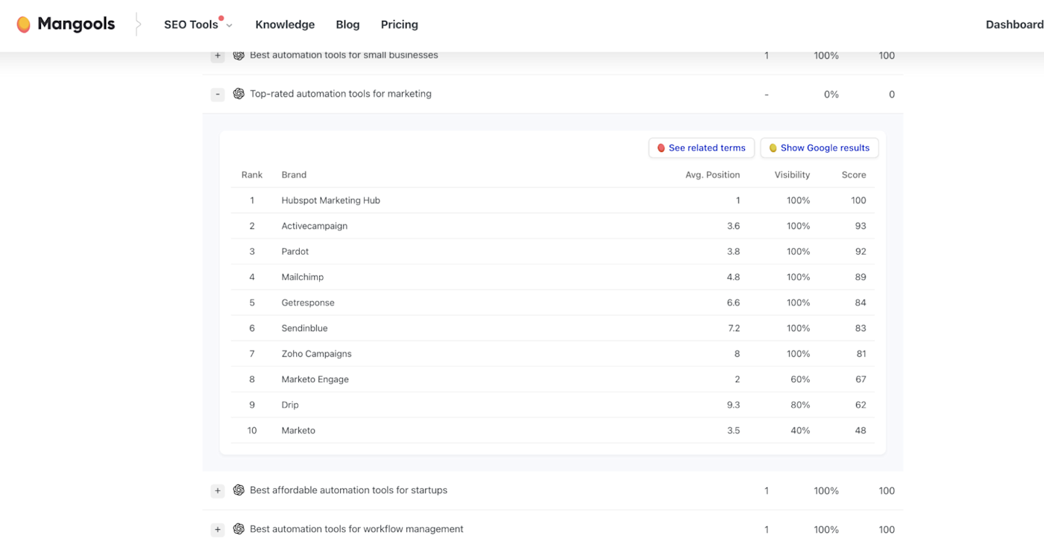Select the Marketo Engage brand row
Image resolution: width=1044 pixels, height=541 pixels.
pyautogui.click(x=553, y=379)
